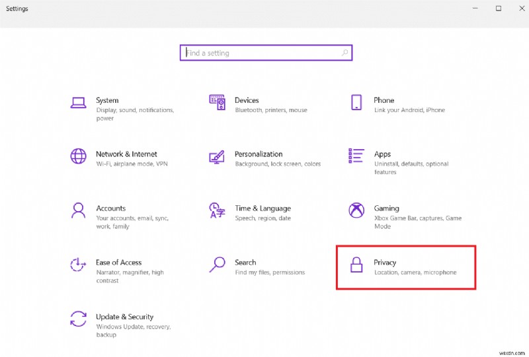
Task: Open the System settings title link
Action: click(x=107, y=100)
